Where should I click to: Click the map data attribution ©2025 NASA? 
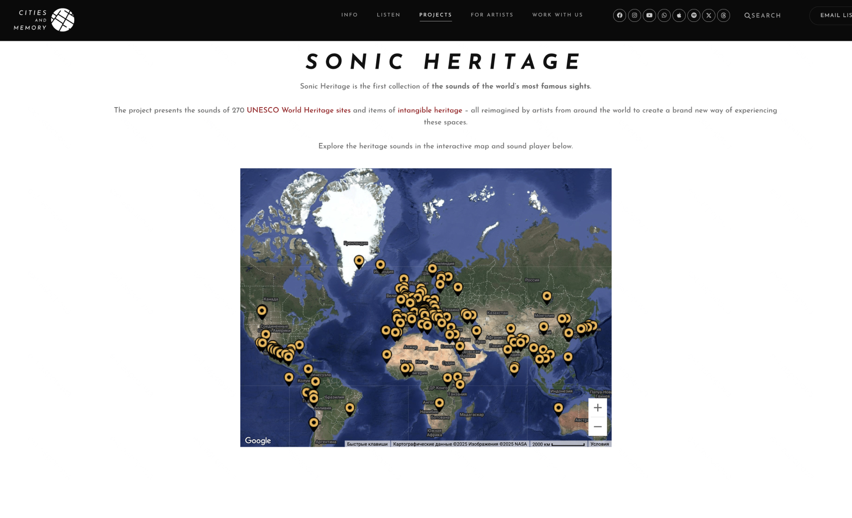460,444
